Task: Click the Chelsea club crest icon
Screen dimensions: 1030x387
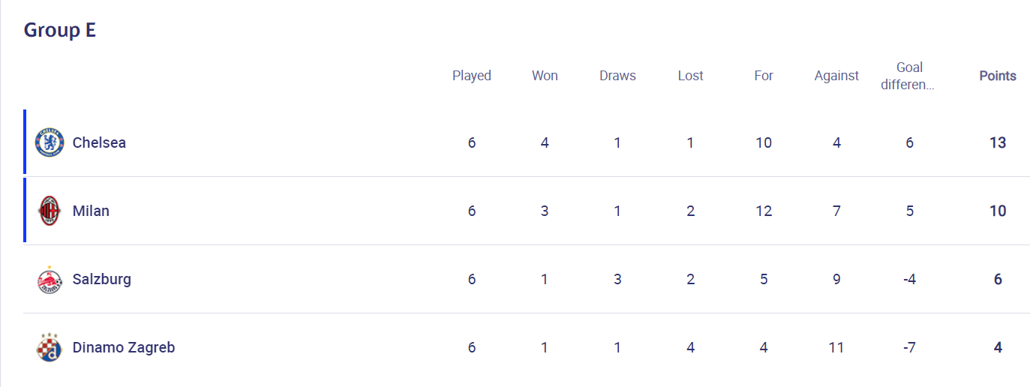Action: [x=50, y=142]
